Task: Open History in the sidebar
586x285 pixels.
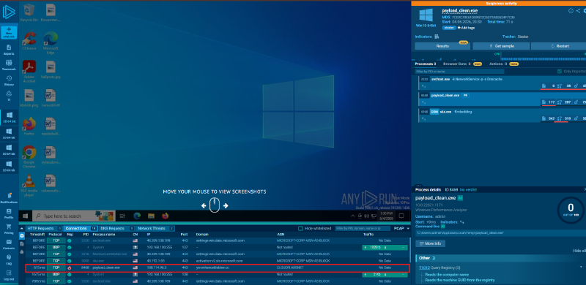Action: tap(9, 80)
